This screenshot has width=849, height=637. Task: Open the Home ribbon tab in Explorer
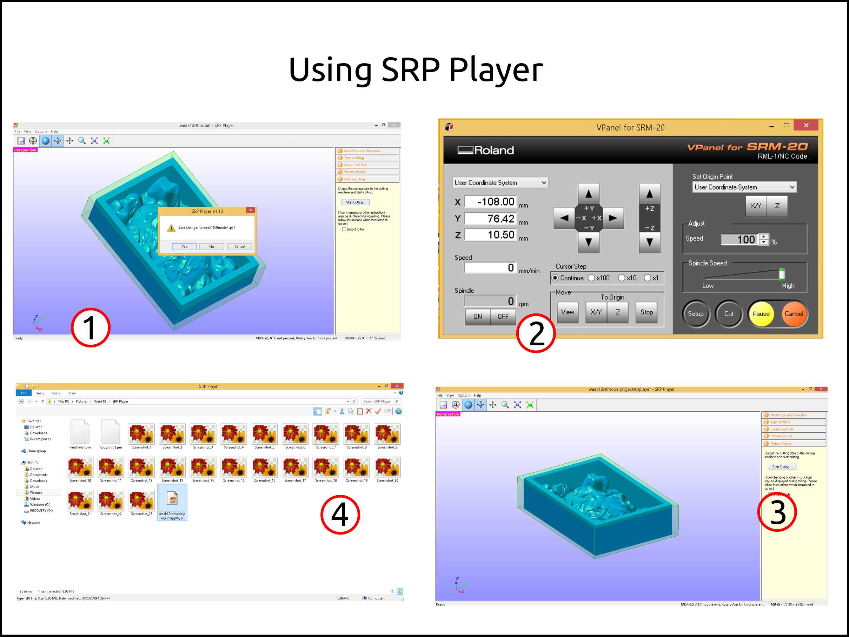(40, 393)
